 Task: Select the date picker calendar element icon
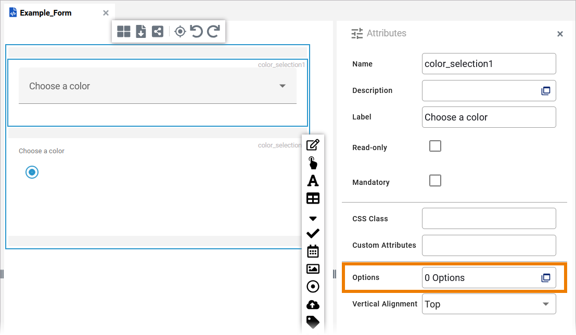(313, 251)
